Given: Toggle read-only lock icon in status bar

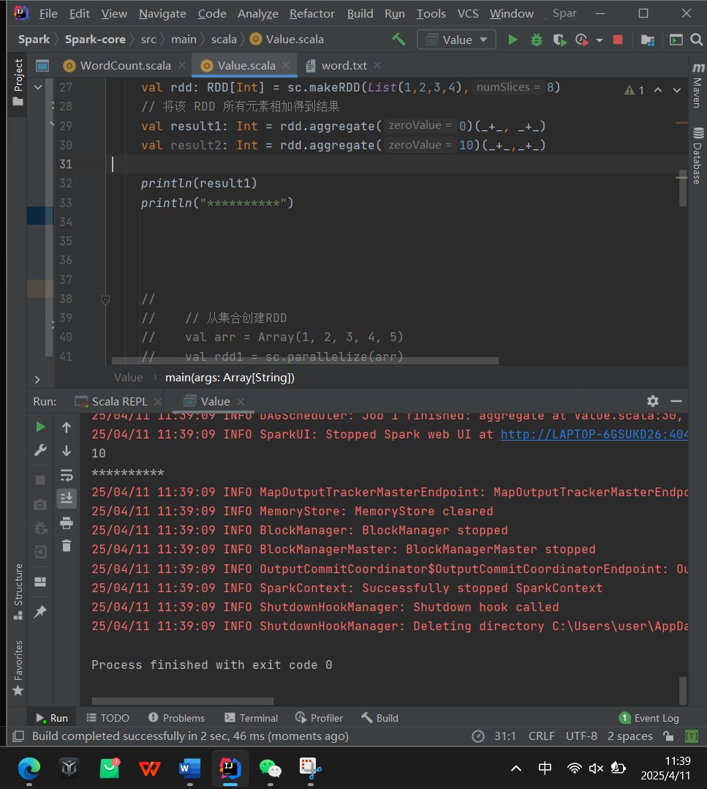Looking at the screenshot, I should (668, 736).
